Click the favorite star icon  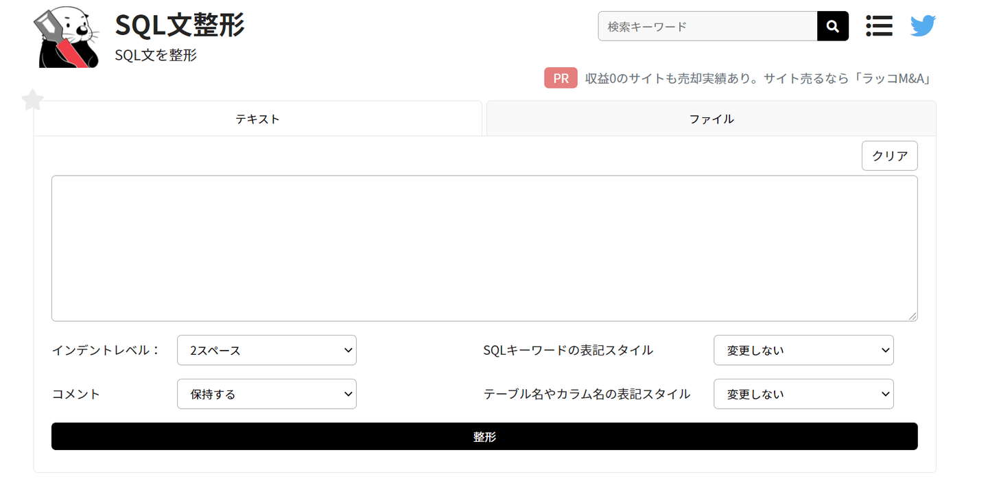point(32,100)
